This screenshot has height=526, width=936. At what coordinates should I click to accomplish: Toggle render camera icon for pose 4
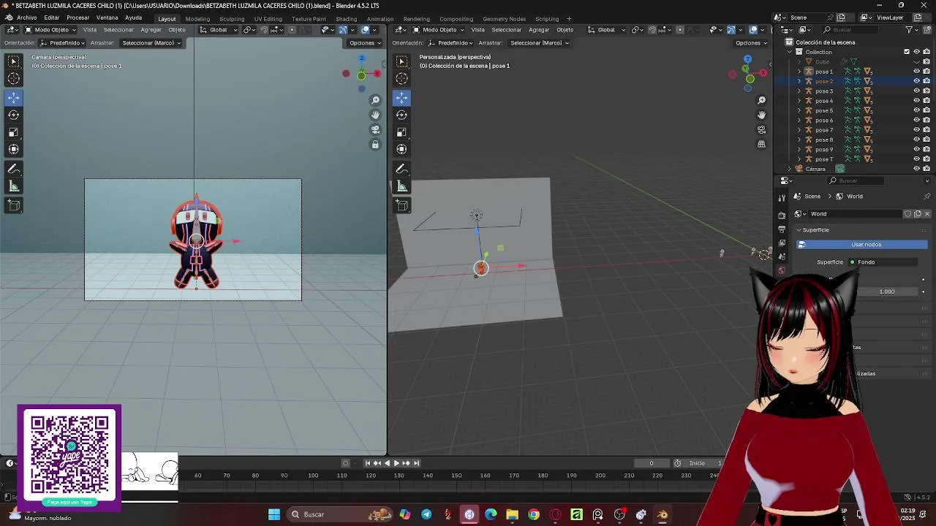click(x=926, y=101)
